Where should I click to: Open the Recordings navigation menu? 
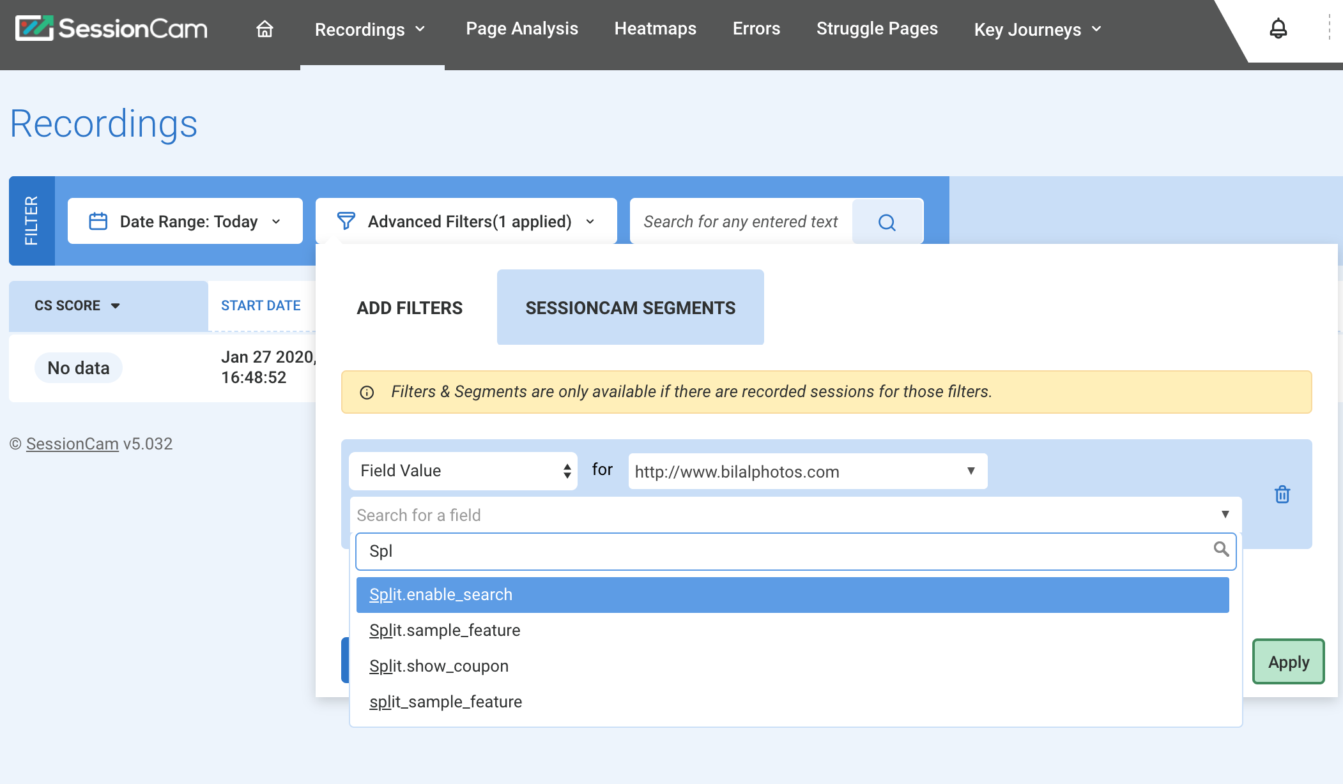[x=371, y=29]
